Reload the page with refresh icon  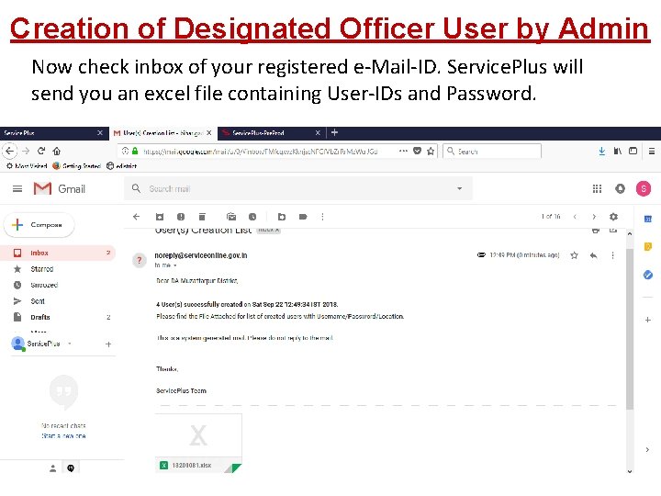tap(41, 151)
